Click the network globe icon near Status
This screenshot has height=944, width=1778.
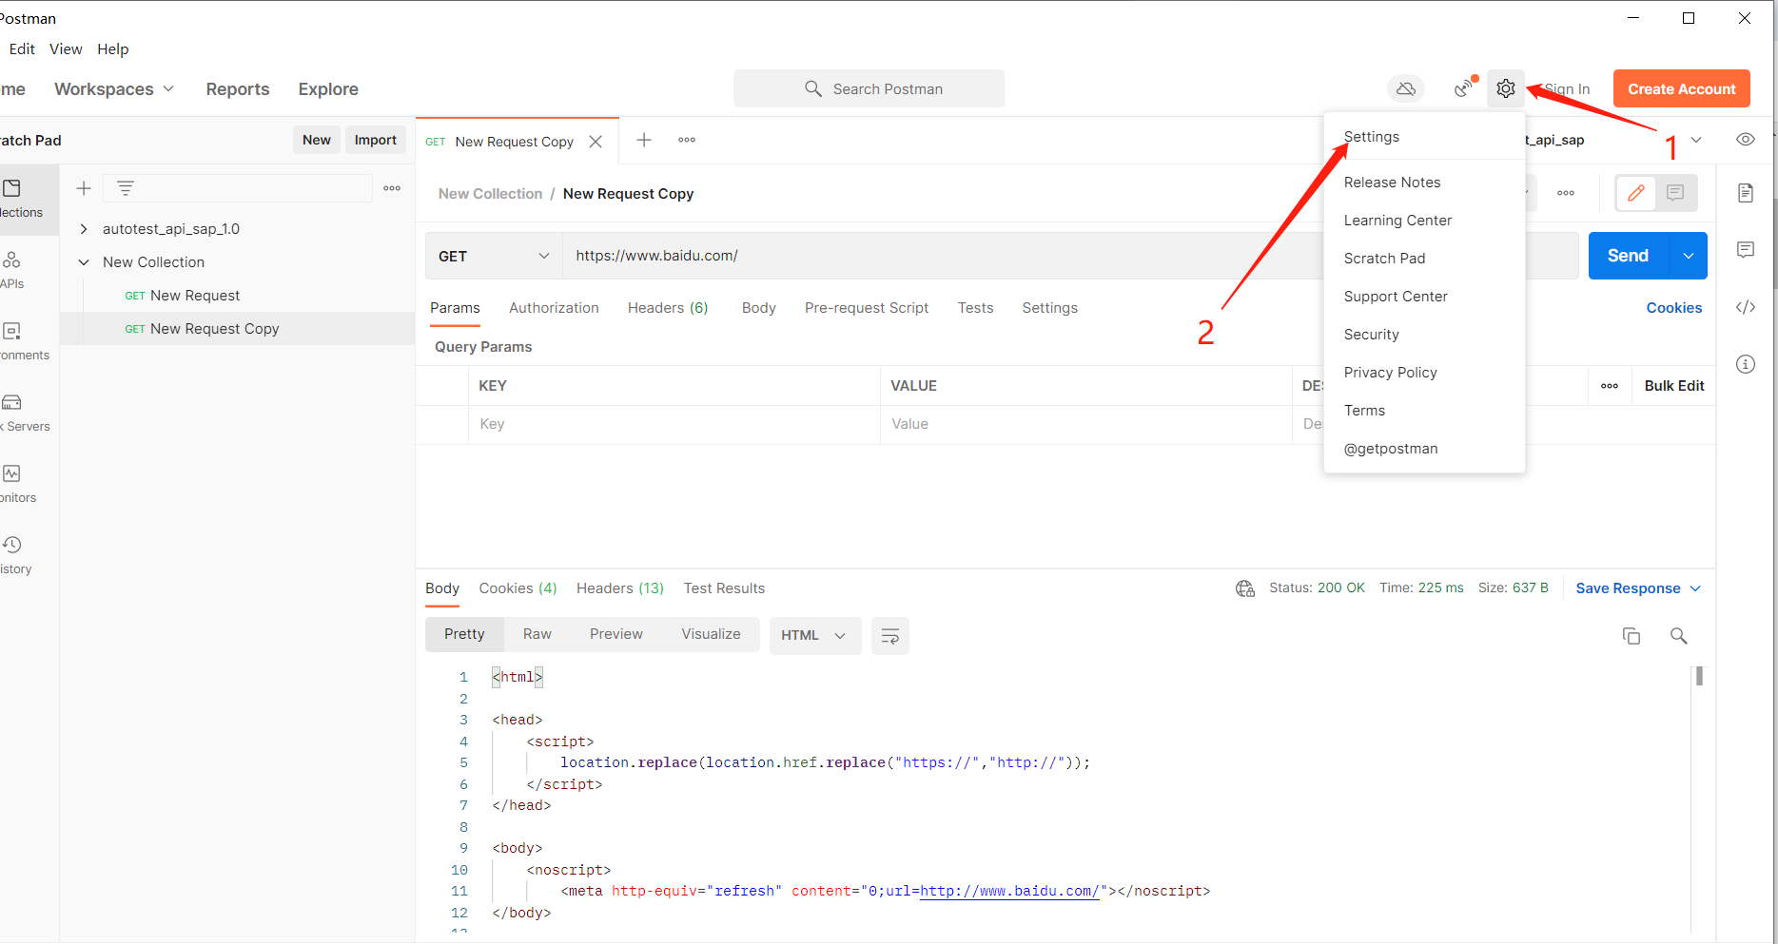coord(1244,588)
